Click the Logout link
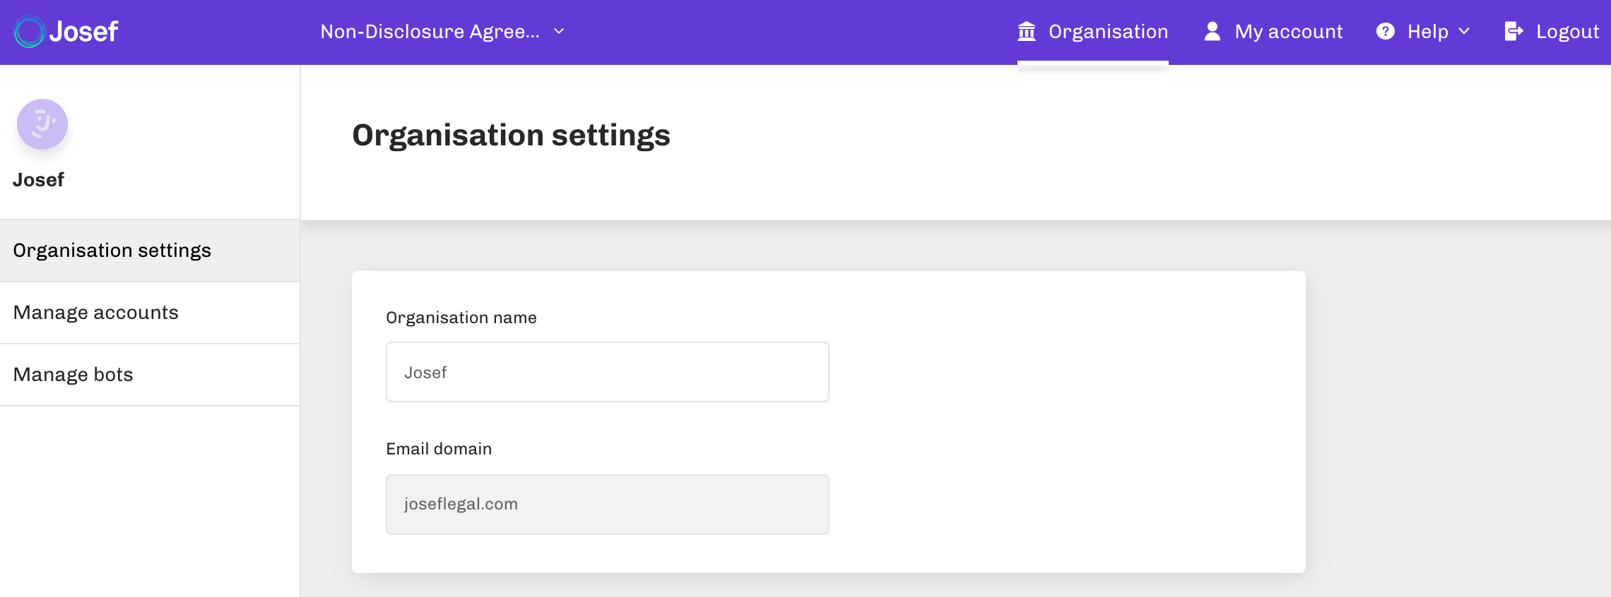The width and height of the screenshot is (1611, 597). (1552, 31)
